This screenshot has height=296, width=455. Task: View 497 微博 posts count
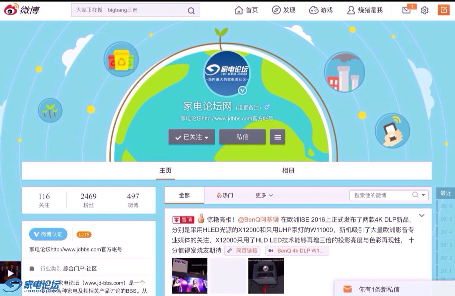tap(133, 200)
